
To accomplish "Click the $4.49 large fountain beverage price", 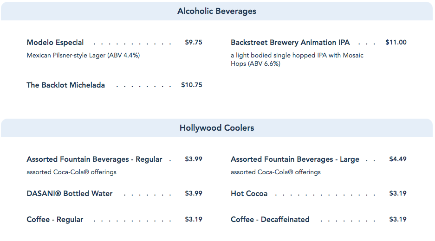I will [398, 159].
